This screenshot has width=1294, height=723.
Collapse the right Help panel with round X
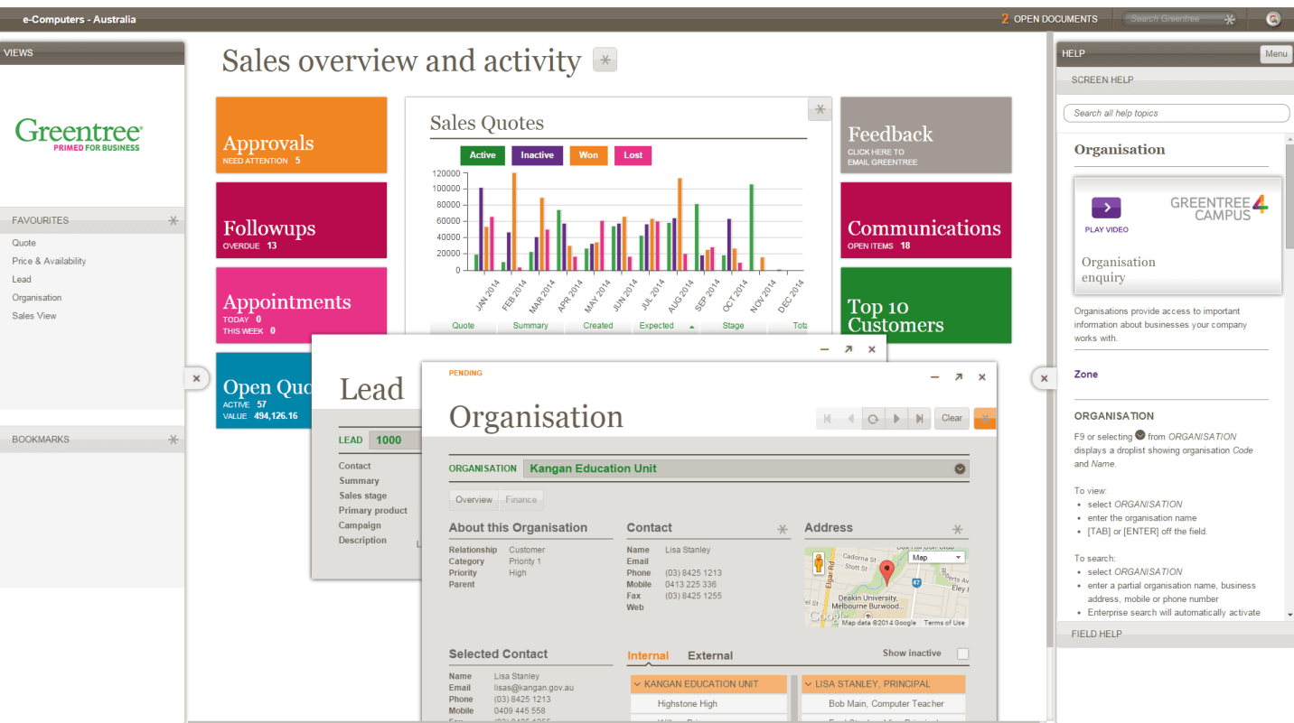click(x=1044, y=379)
